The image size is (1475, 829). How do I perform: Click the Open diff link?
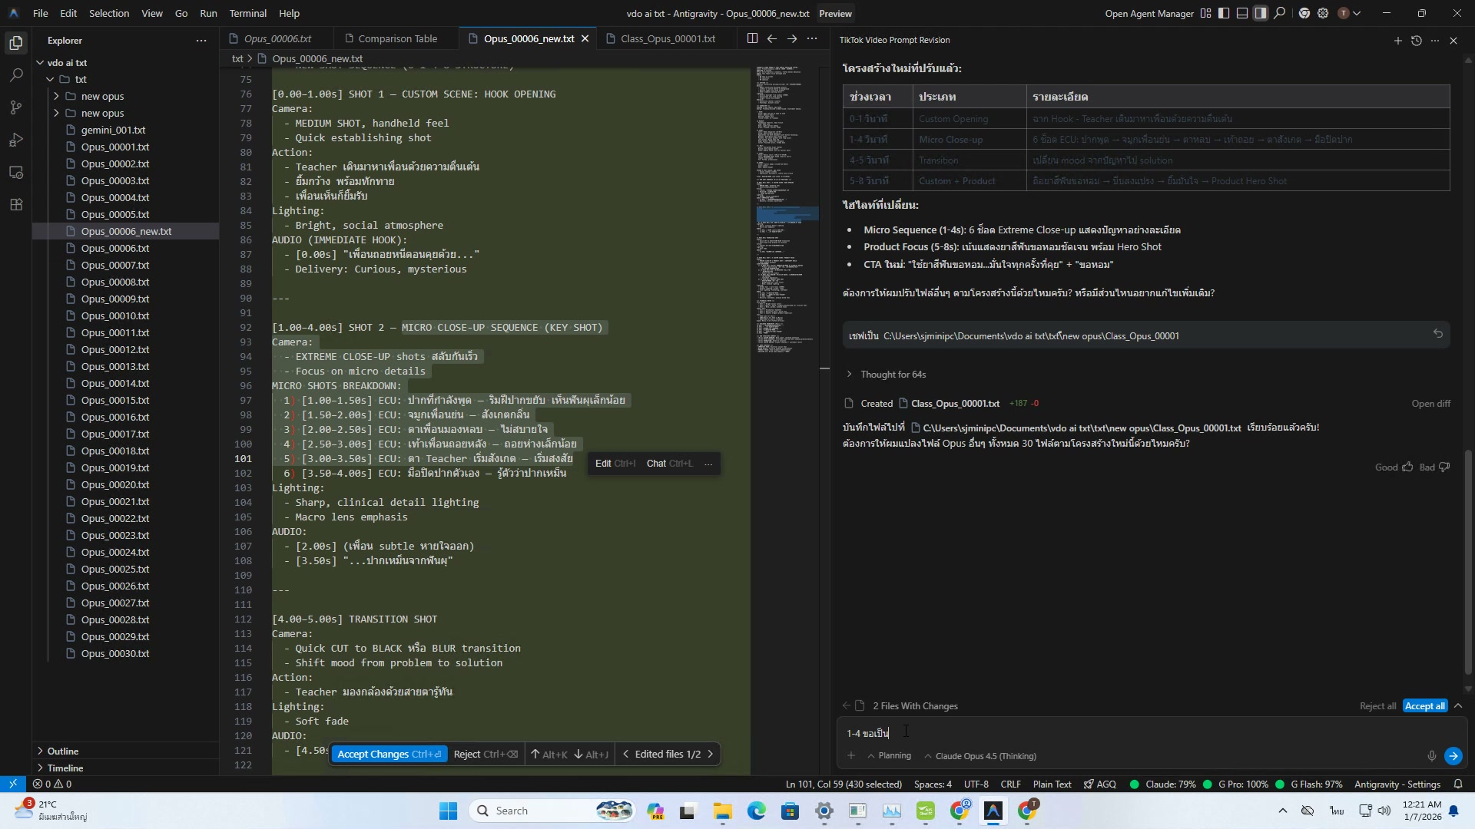[x=1430, y=404]
